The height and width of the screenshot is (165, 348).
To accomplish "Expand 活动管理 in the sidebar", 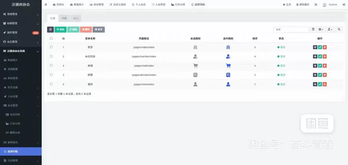I will (21, 160).
